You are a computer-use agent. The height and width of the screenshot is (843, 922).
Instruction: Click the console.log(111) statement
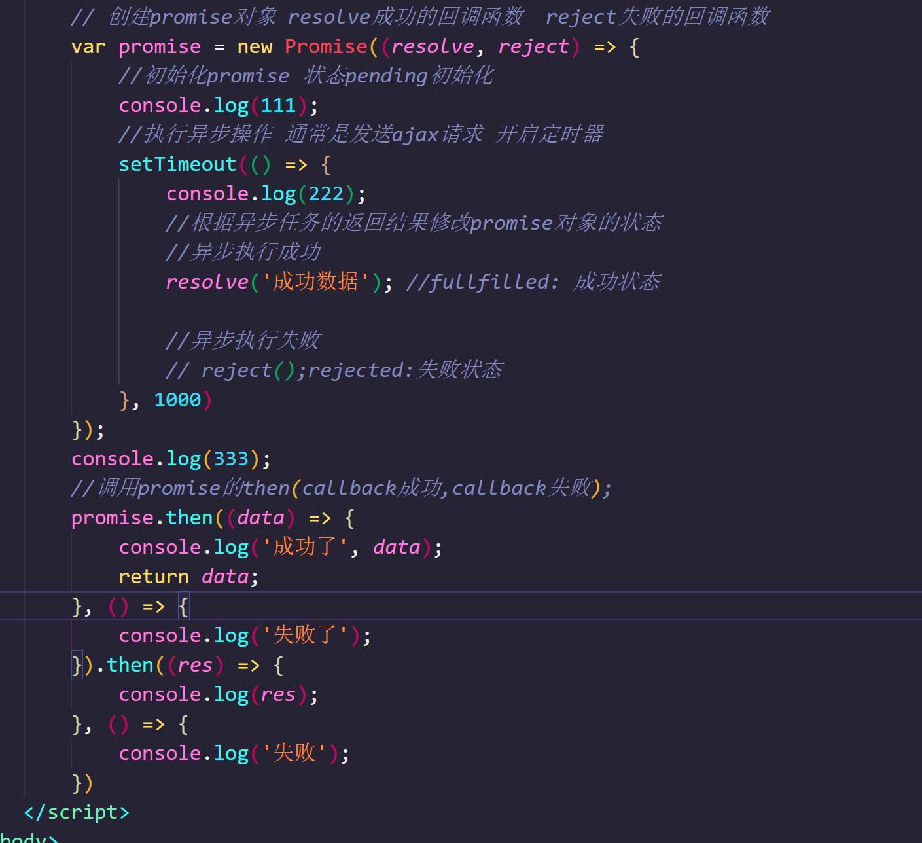point(219,105)
